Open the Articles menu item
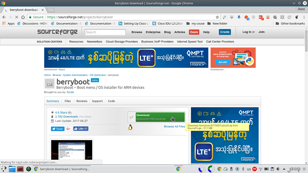Screen dimensions: 308x173 click(x=180, y=32)
